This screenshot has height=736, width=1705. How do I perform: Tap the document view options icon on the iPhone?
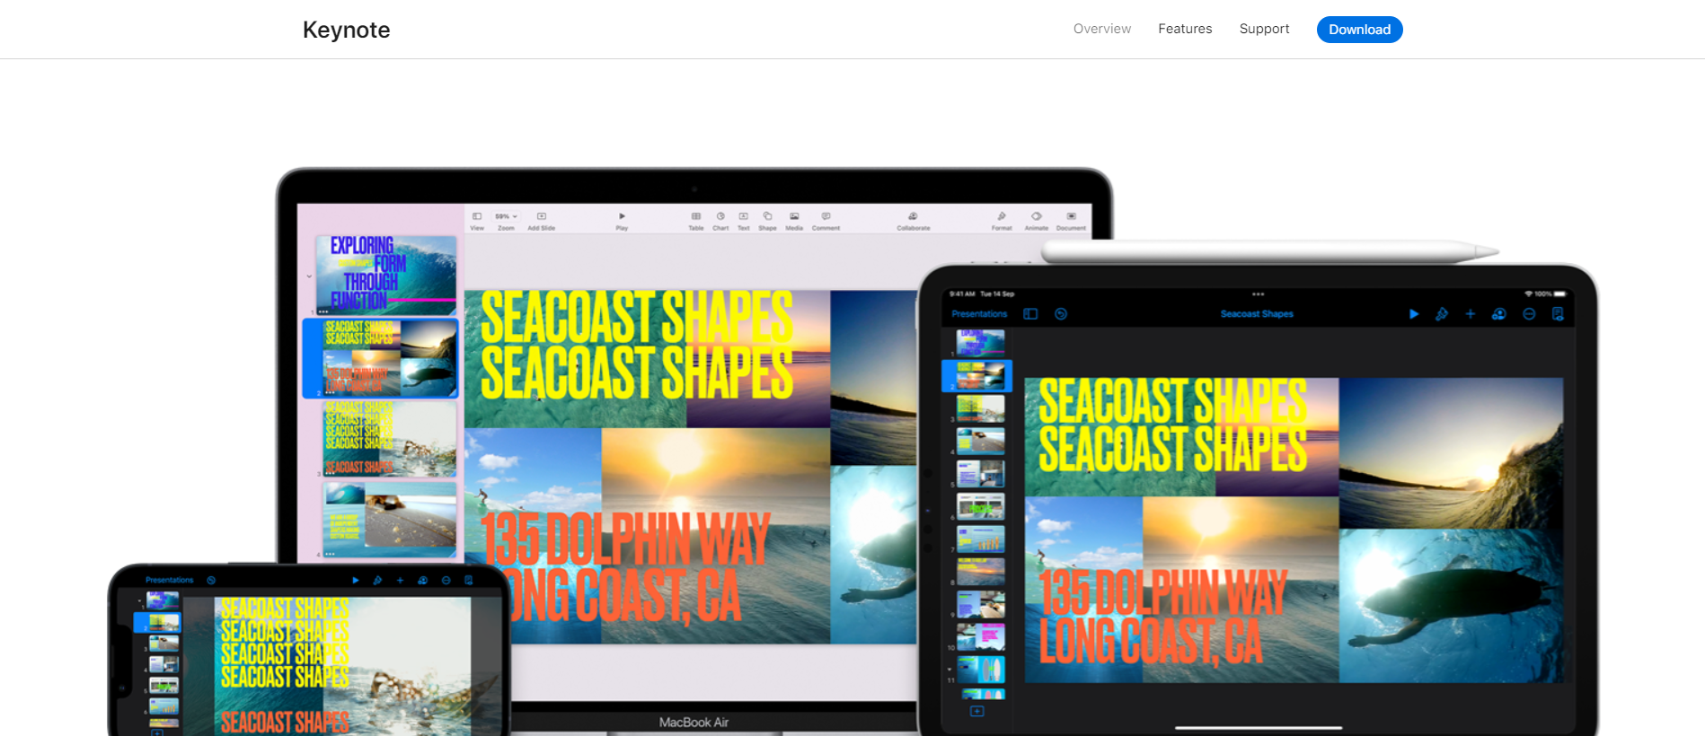[468, 581]
